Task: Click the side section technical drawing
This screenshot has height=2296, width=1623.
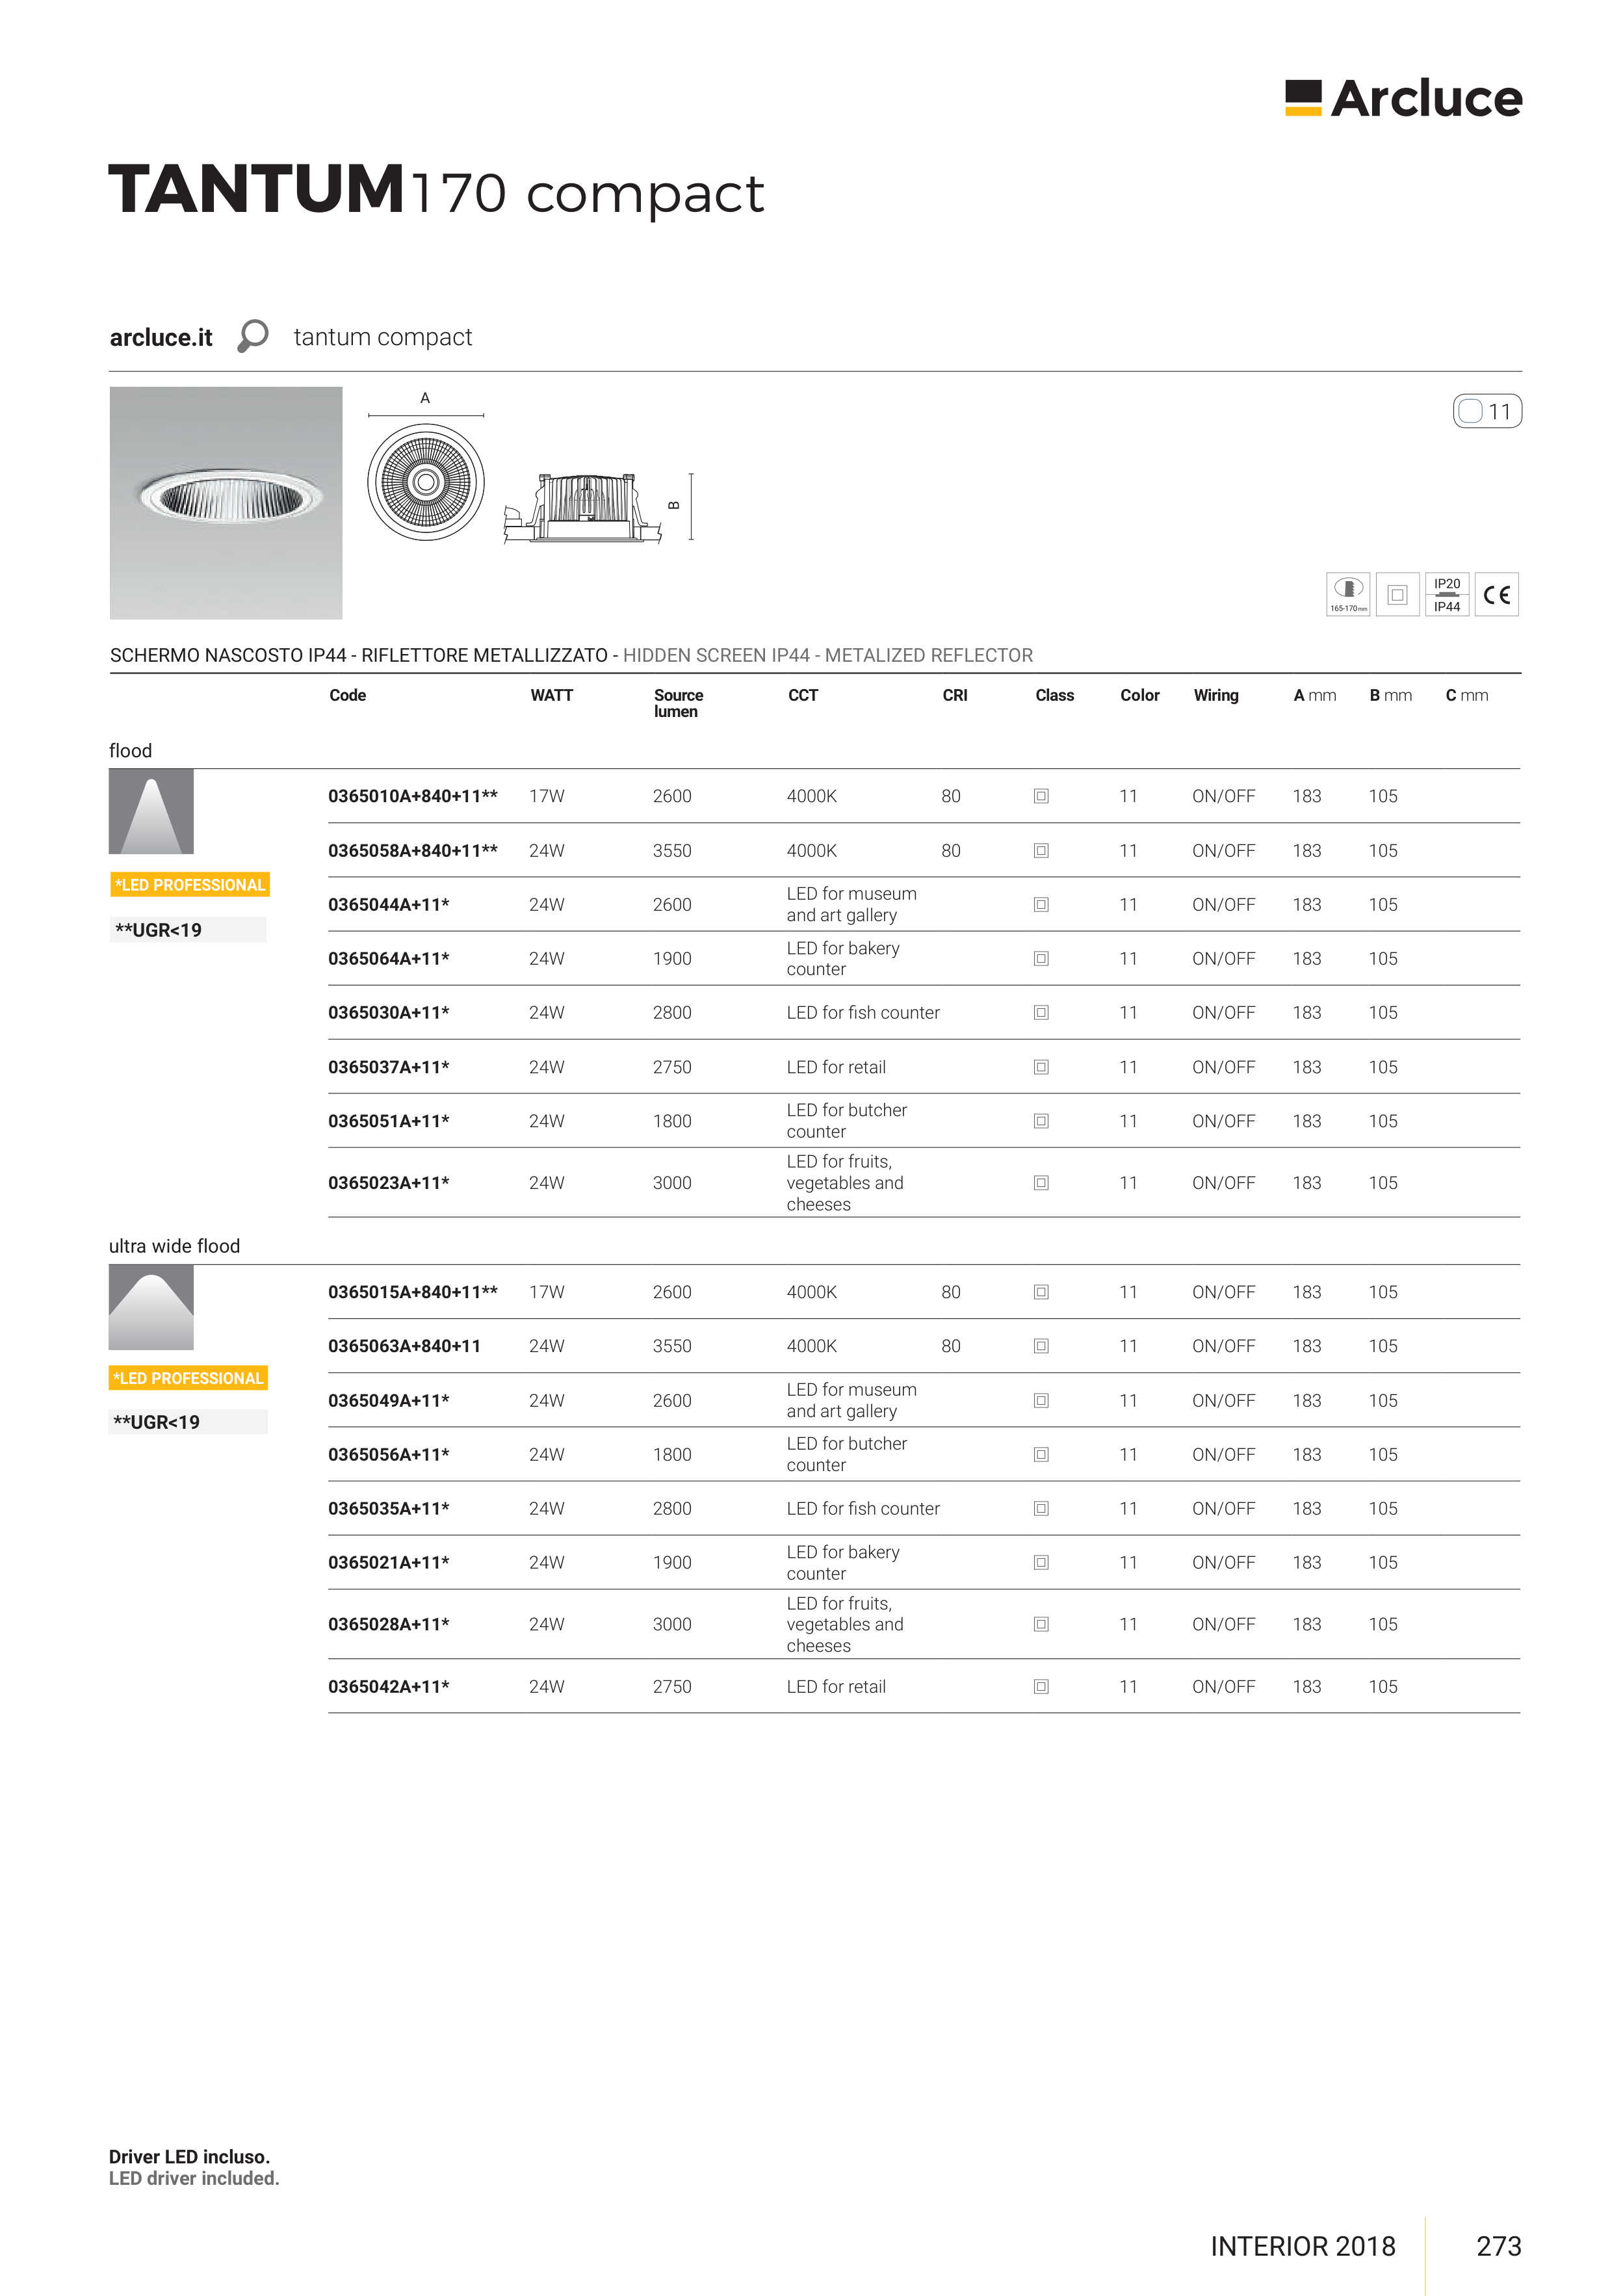Action: point(583,508)
